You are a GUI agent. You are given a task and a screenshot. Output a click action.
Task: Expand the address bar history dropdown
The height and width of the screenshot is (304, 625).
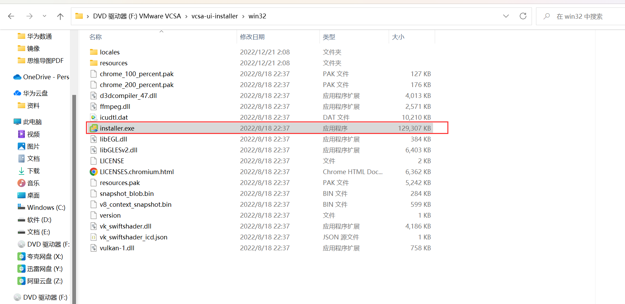tap(506, 16)
